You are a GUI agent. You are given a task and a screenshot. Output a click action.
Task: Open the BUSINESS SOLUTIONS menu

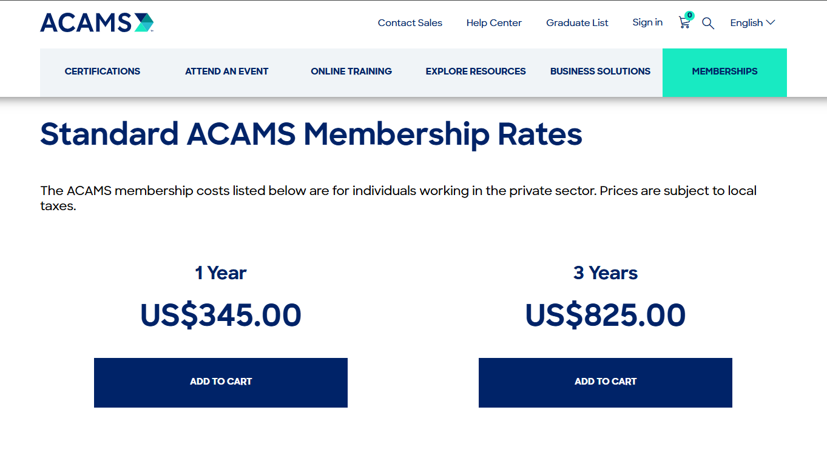pyautogui.click(x=600, y=71)
